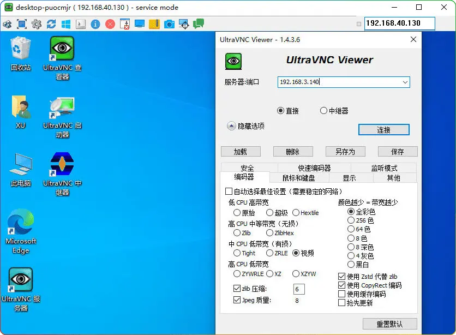Open the custom keys keyboard icon
The height and width of the screenshot is (335, 456).
[x=81, y=24]
